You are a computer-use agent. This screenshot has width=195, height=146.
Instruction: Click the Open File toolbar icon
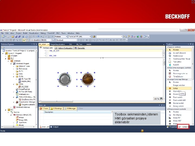[12, 36]
